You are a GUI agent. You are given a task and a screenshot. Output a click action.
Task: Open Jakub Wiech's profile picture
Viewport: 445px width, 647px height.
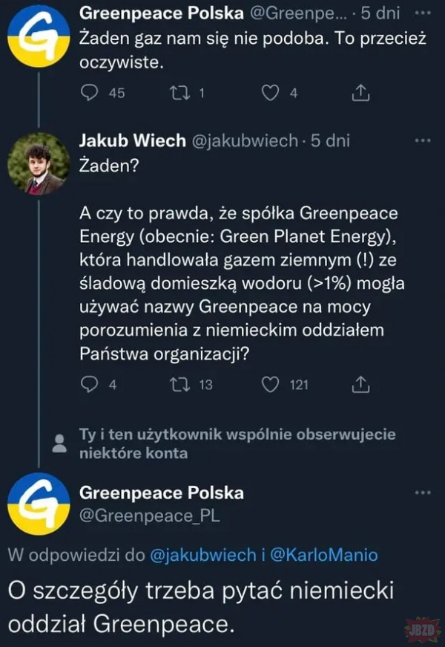coord(39,163)
